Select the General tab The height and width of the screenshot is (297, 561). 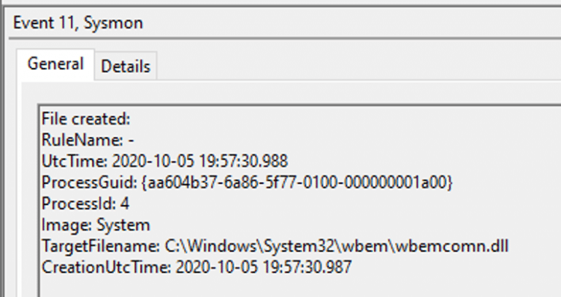[56, 64]
